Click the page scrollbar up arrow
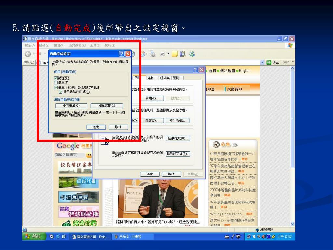This screenshot has width=333, height=250. [293, 68]
